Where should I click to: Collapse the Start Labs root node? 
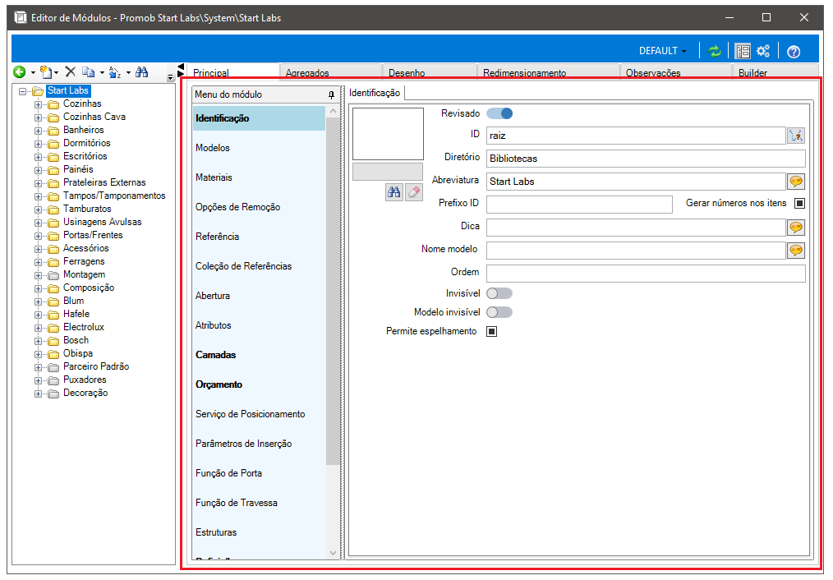22,91
